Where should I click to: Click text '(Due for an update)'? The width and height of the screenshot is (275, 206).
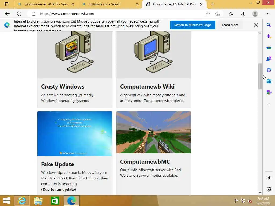(x=58, y=190)
